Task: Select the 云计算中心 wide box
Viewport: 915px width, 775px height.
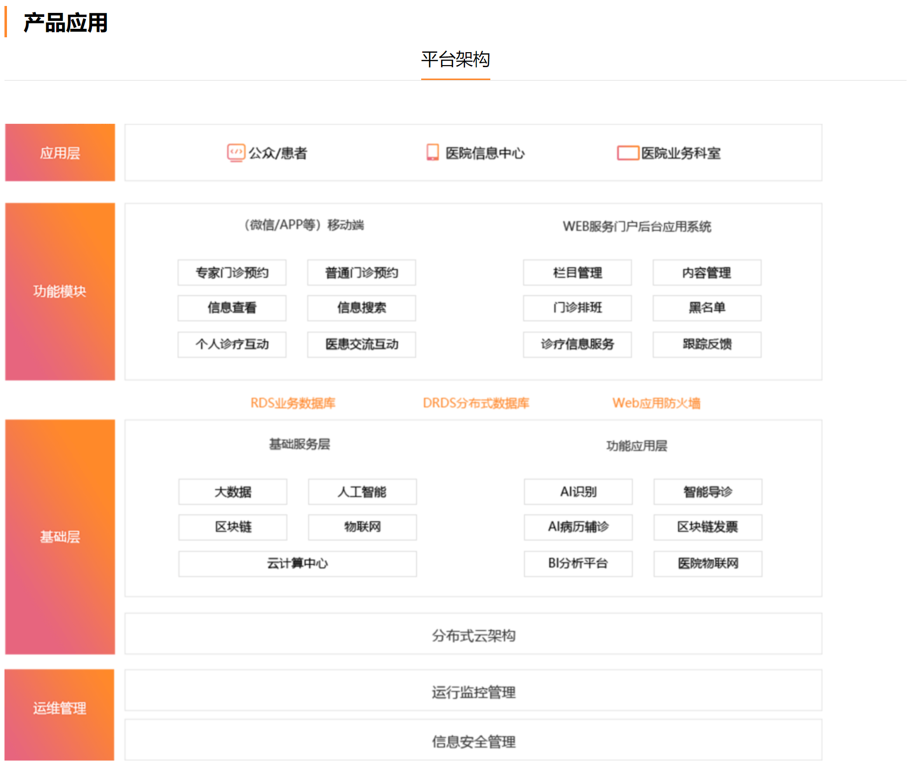Action: [x=297, y=564]
